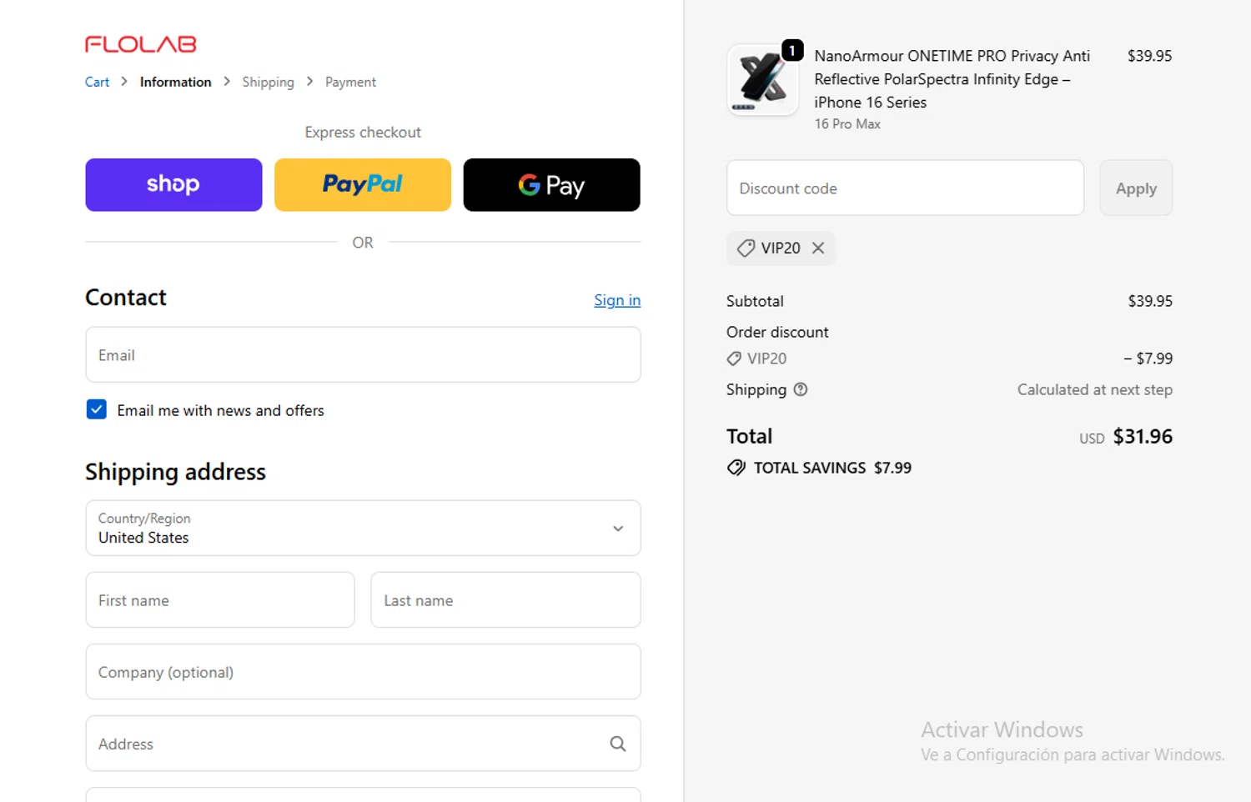Viewport: 1251px width, 802px height.
Task: Click the breadcrumb chevron after Shipping
Action: [309, 82]
